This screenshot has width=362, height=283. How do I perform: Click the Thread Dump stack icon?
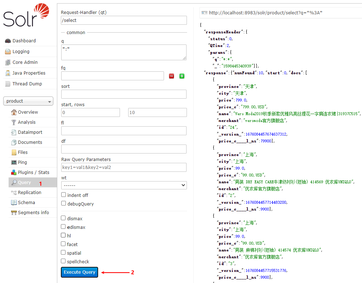click(x=8, y=84)
